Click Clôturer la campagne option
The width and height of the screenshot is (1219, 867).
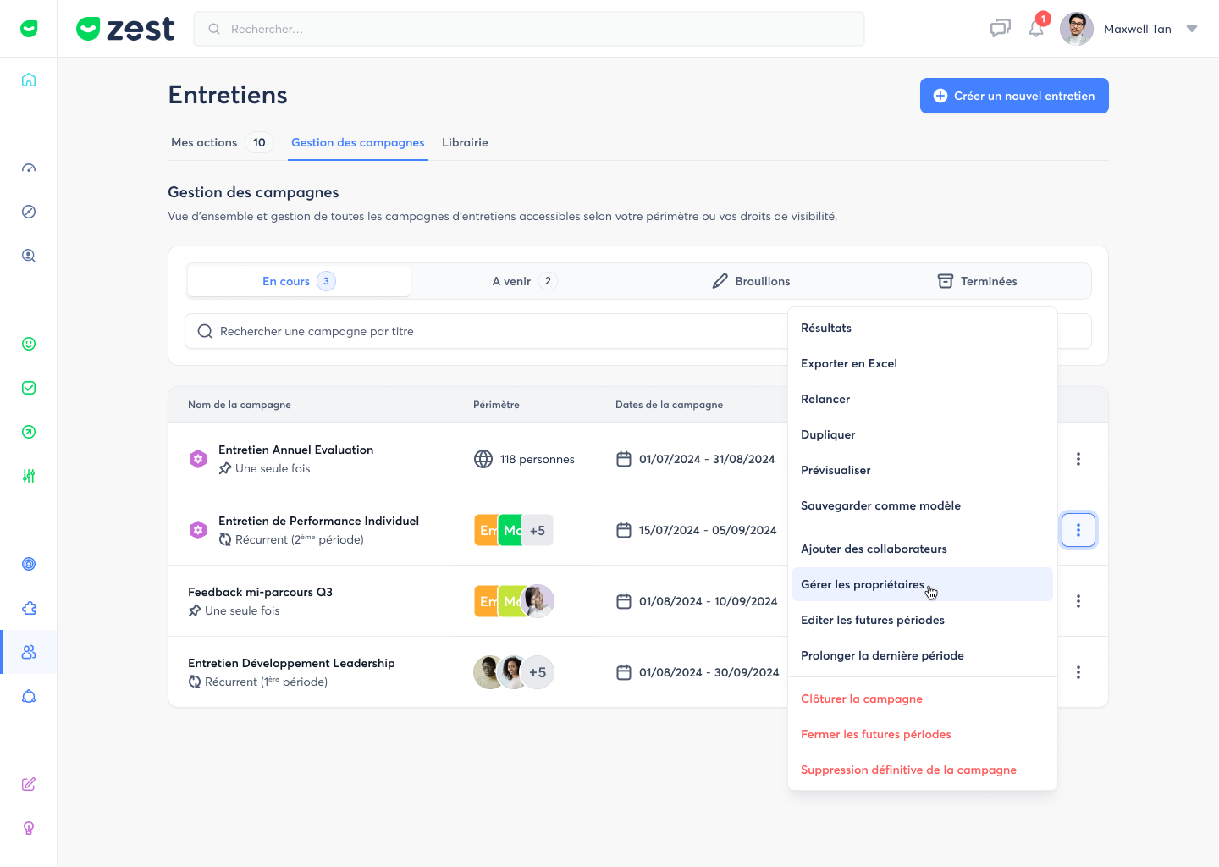pos(861,699)
